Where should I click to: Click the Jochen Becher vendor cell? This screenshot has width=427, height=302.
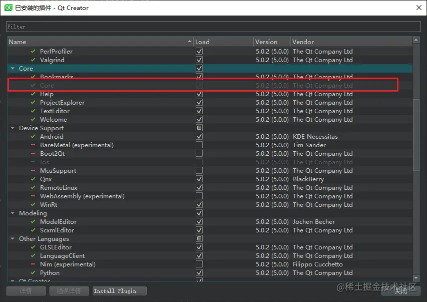(x=314, y=221)
